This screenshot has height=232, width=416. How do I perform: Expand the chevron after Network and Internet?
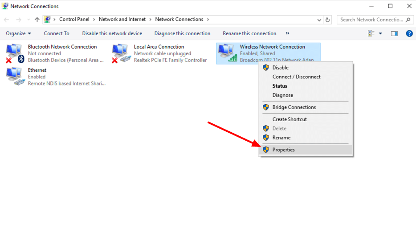(x=150, y=19)
